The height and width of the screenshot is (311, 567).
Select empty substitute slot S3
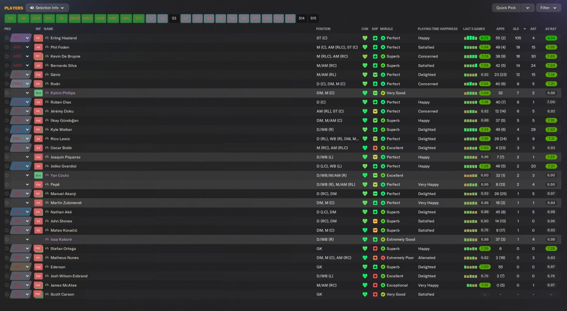174,19
